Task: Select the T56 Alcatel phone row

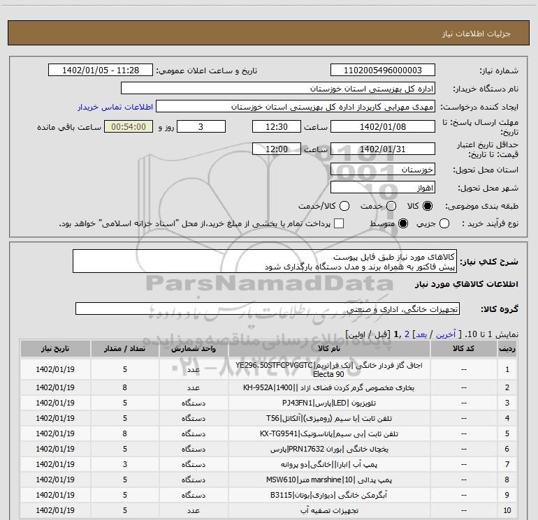Action: (x=269, y=418)
